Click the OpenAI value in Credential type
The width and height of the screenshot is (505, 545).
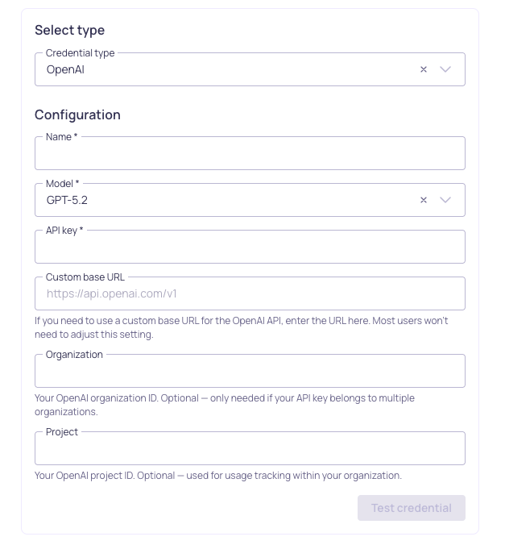click(65, 70)
